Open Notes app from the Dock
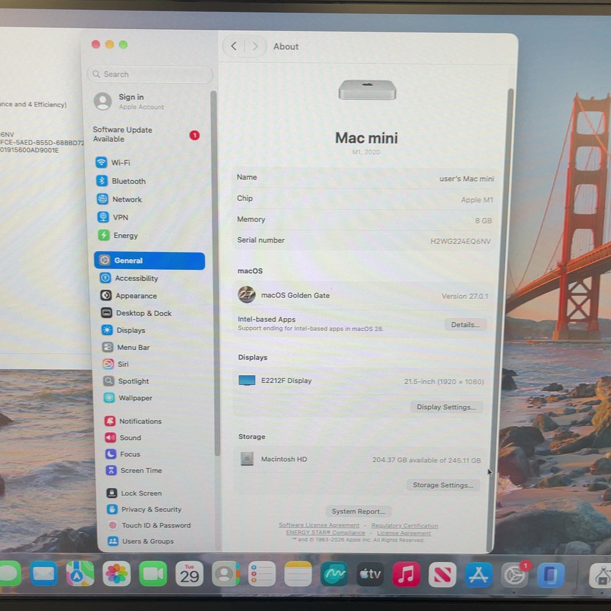 click(298, 574)
